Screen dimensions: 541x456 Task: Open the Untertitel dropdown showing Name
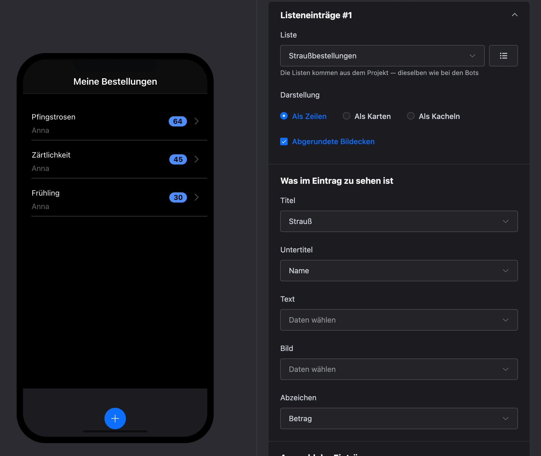click(x=399, y=271)
